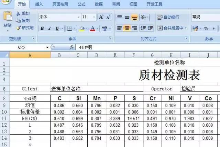
Task: Toggle center horizontal alignment
Action: tap(127, 28)
